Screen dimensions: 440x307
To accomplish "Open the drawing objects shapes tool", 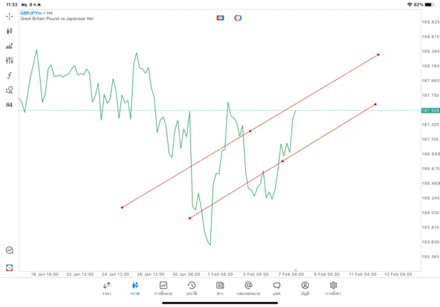I will pyautogui.click(x=10, y=90).
